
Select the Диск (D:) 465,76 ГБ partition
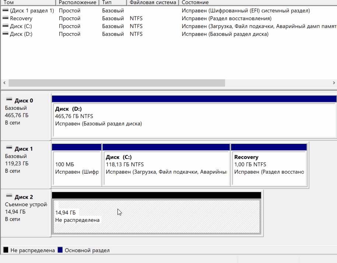pyautogui.click(x=194, y=120)
